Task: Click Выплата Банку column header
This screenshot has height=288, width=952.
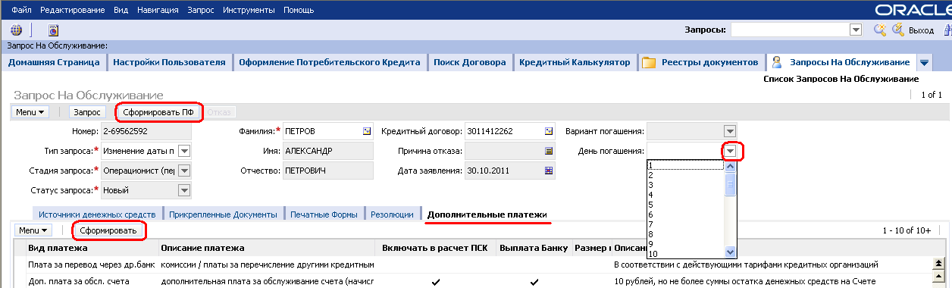Action: (534, 248)
